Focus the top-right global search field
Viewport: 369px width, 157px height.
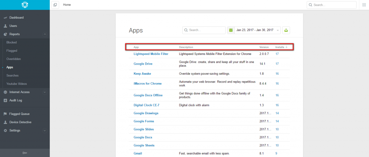coord(332,5)
